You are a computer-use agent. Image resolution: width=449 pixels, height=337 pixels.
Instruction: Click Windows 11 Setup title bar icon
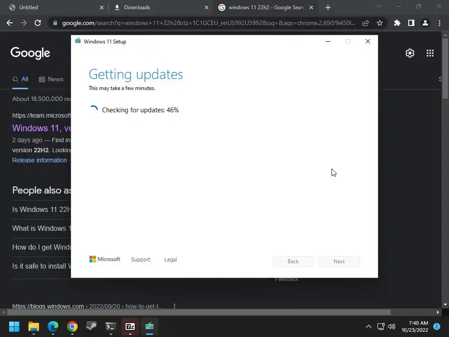click(x=78, y=41)
